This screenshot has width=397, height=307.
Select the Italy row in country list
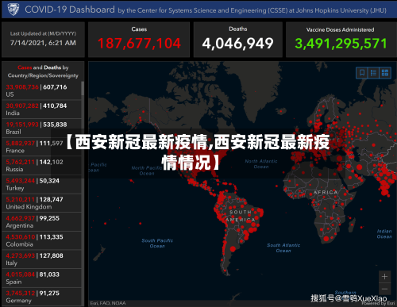(41, 259)
